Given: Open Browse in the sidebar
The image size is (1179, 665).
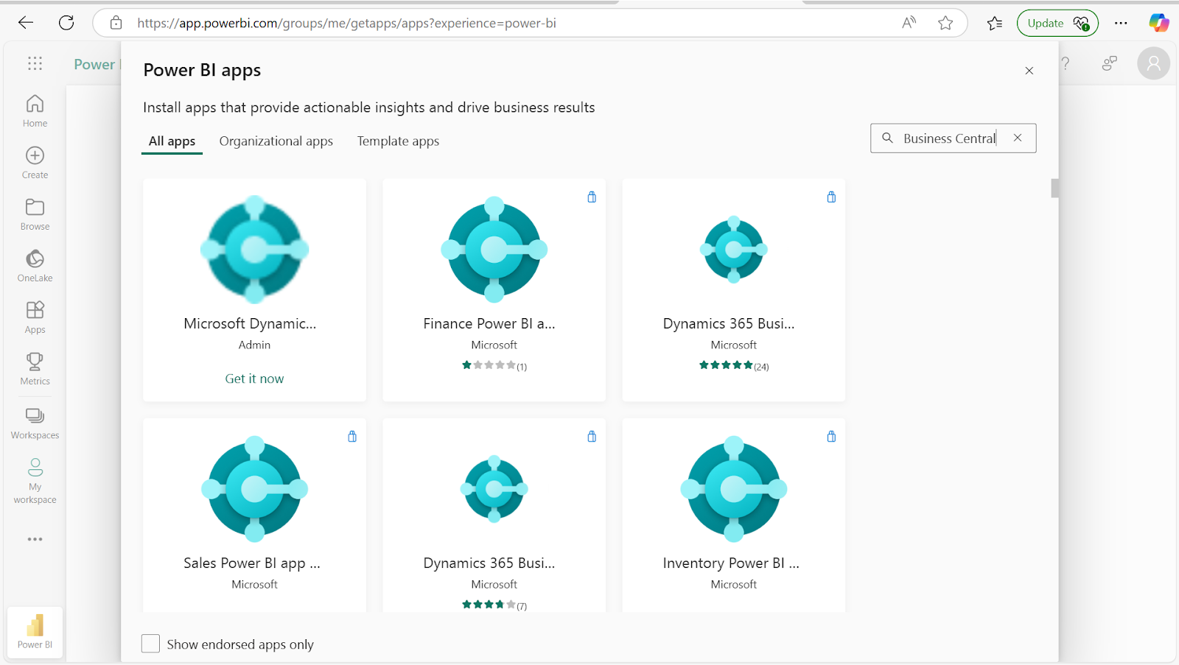Looking at the screenshot, I should 35,214.
